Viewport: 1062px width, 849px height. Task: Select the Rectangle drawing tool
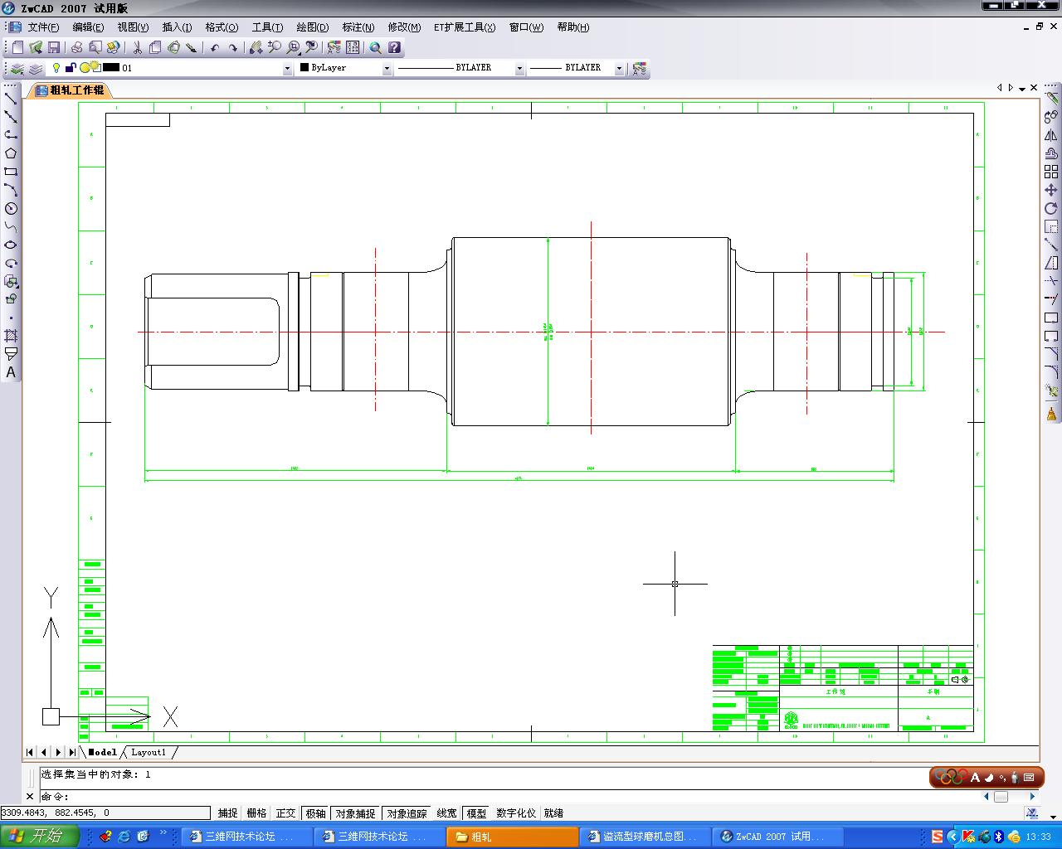pos(11,172)
